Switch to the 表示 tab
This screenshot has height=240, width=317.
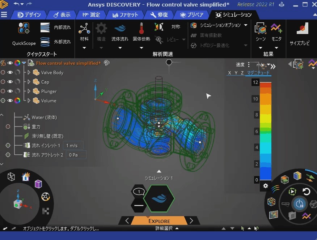(x=62, y=15)
